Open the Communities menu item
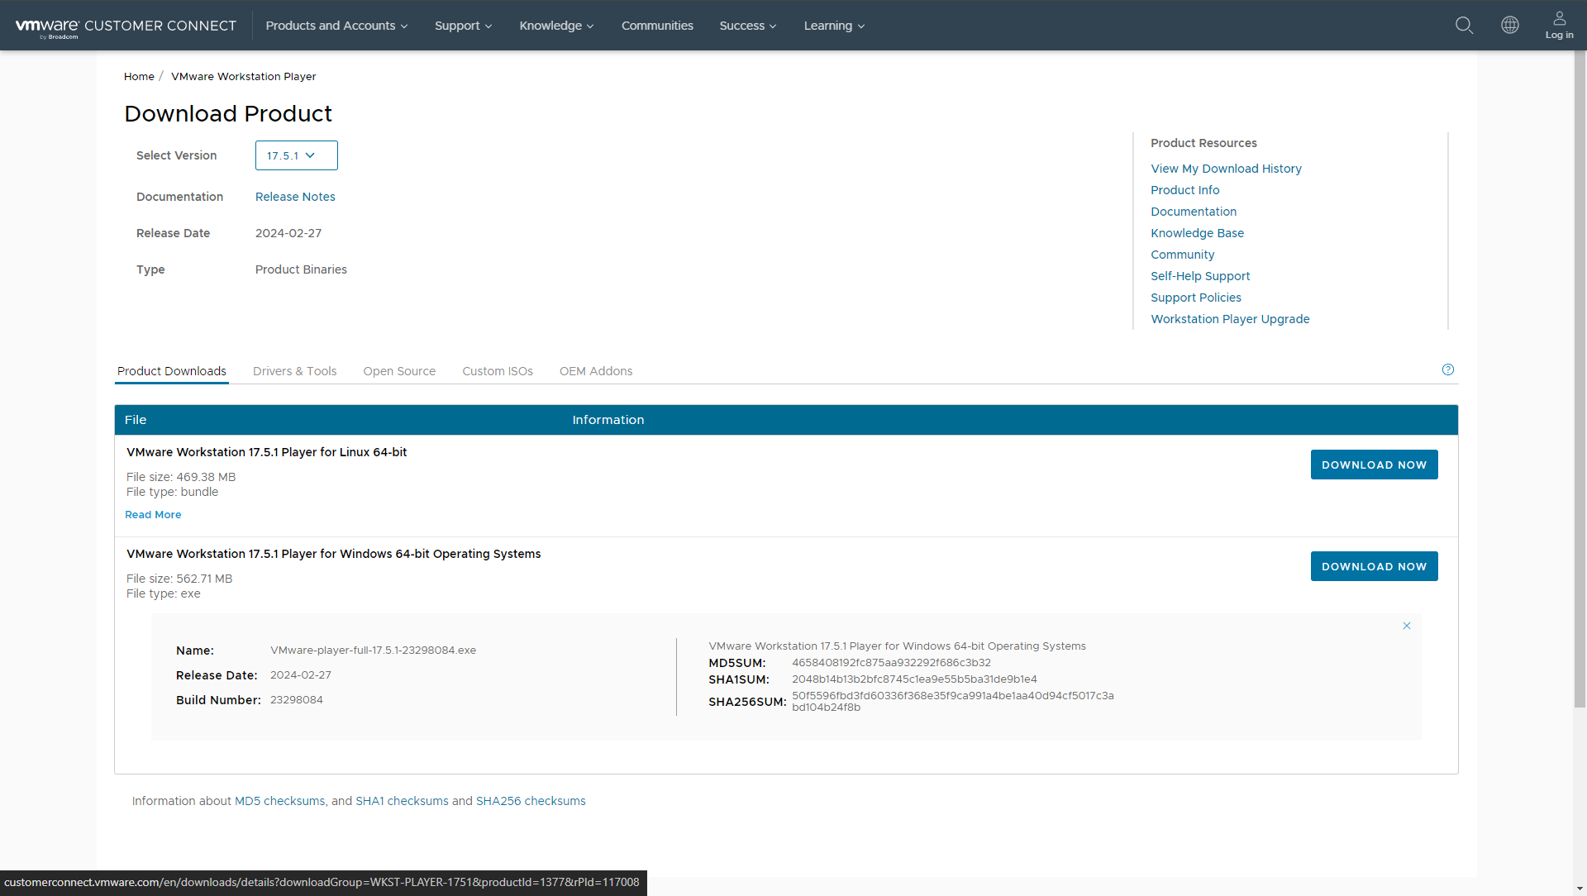This screenshot has height=896, width=1587. click(x=657, y=26)
